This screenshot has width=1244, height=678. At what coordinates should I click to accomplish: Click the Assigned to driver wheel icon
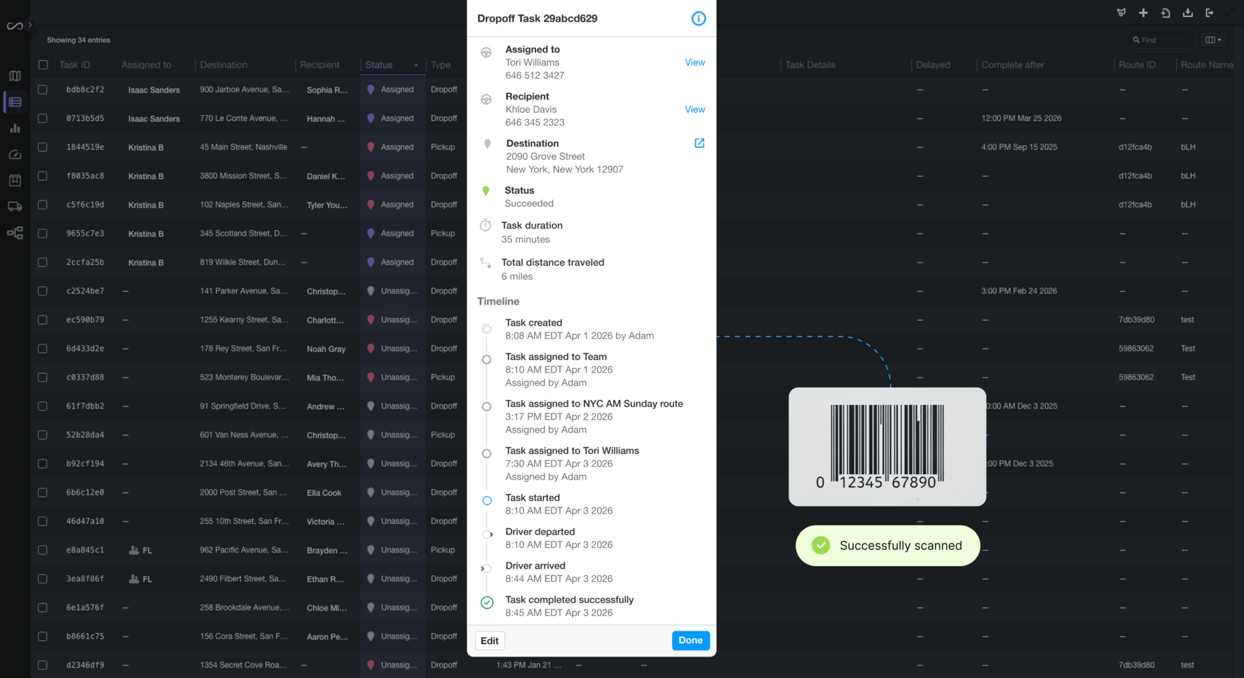tap(487, 53)
